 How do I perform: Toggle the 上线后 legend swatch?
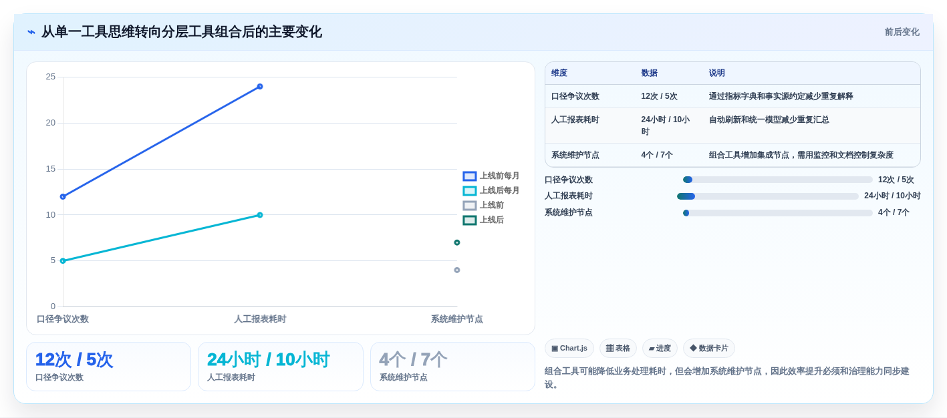click(470, 220)
